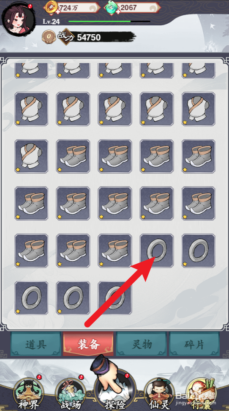Select the ring indicated by red arrow
Image resolution: width=229 pixels, height=411 pixels.
tap(157, 251)
